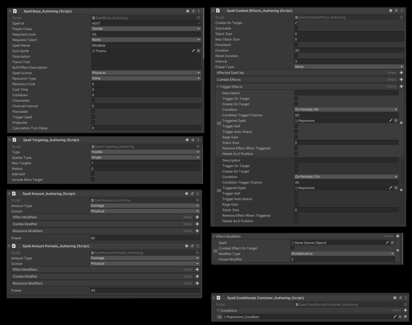This screenshot has width=412, height=325.
Task: Uncheck Create On Target checkbox
Action: (296, 23)
